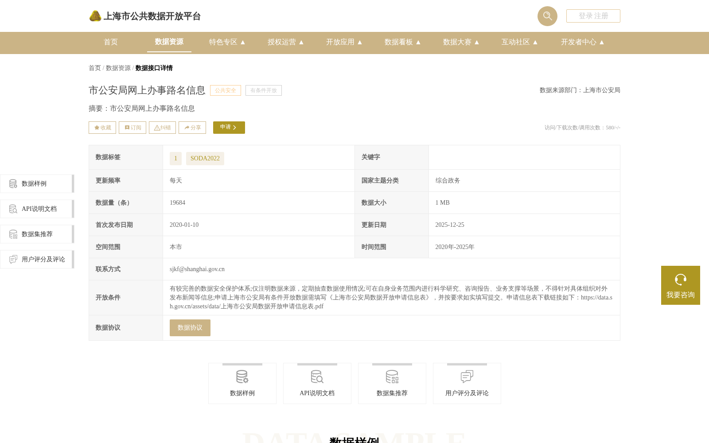Expand the 数据大赛 menu arrow
Screen dimensions: 709x443
[477, 42]
